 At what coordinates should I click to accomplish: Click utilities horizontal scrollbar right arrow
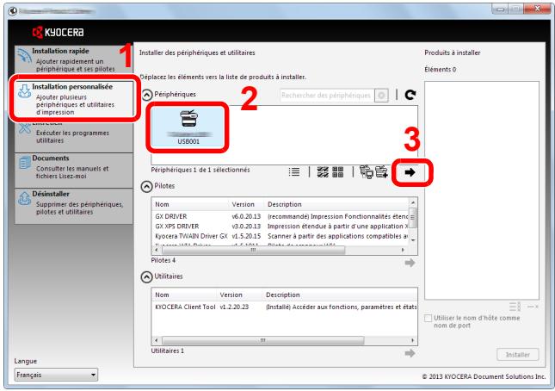pyautogui.click(x=412, y=341)
